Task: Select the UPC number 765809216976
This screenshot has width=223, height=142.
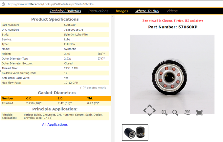Action: (74, 30)
